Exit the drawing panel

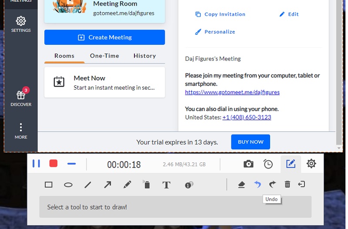pyautogui.click(x=301, y=184)
